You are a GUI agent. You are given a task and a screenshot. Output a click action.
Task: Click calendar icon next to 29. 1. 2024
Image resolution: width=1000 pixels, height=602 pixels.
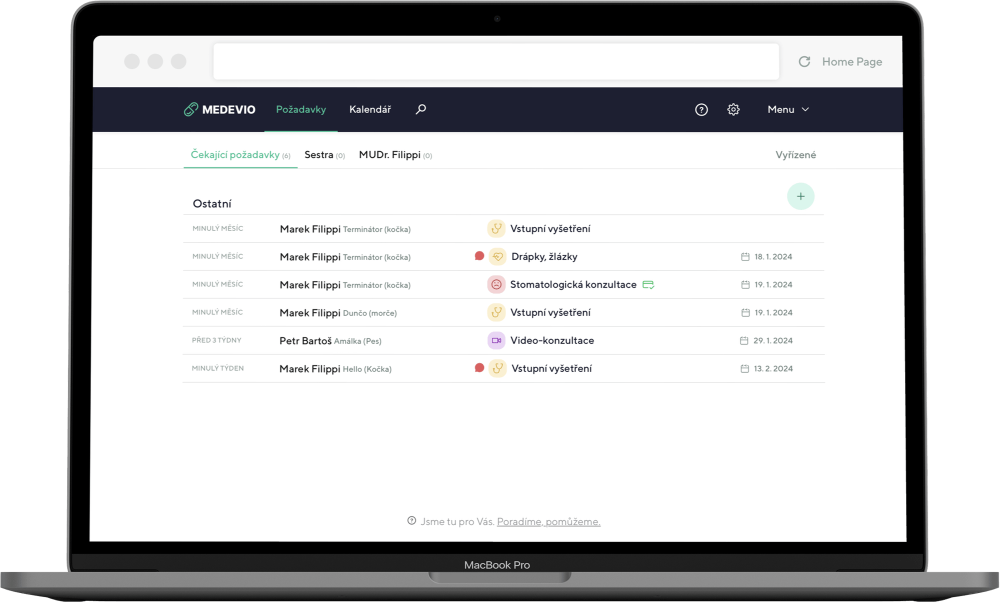tap(744, 340)
